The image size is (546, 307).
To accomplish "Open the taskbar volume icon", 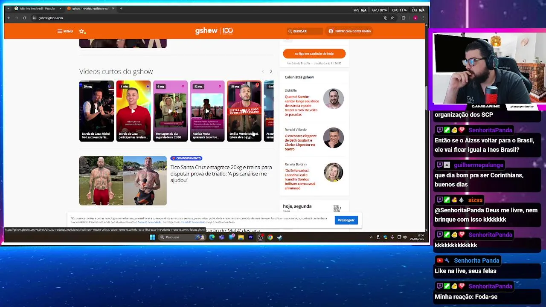I will coord(404,237).
